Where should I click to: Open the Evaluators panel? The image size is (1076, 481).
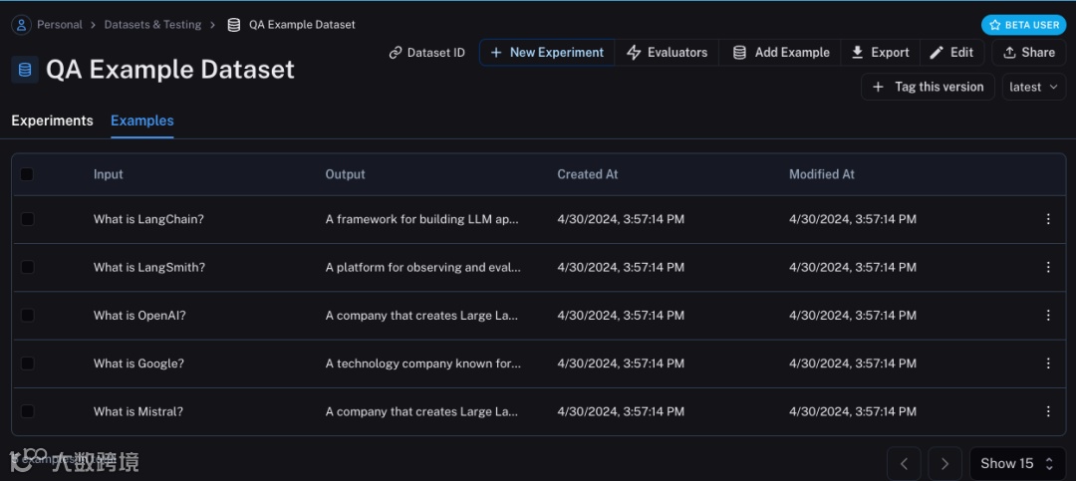coord(667,53)
